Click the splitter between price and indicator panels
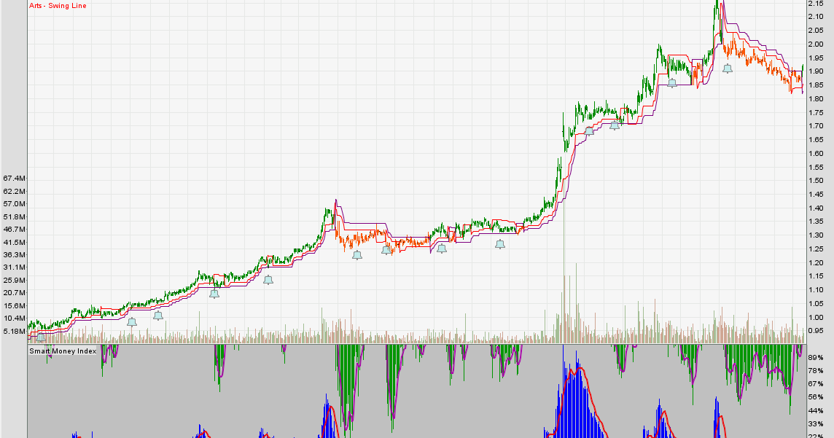834x438 pixels. coord(401,343)
